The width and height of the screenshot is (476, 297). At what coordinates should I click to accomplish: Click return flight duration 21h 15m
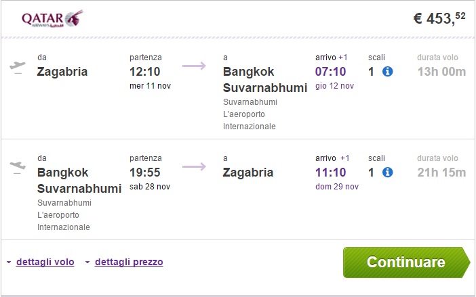point(441,172)
